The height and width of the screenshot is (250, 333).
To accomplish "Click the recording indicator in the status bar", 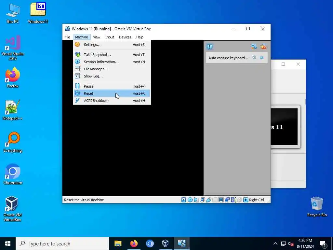I will point(227,200).
